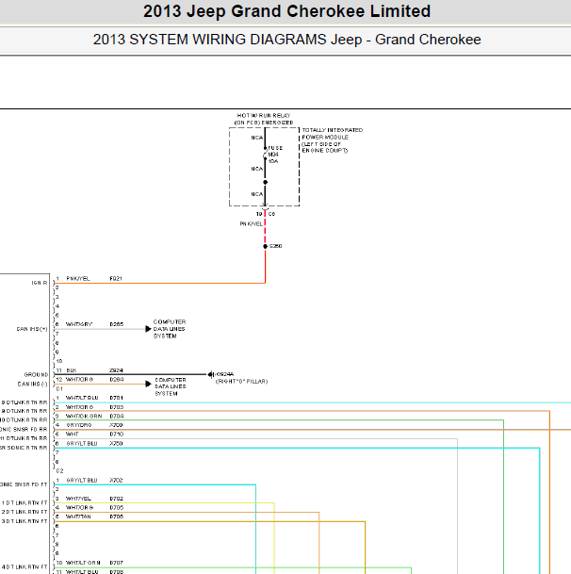This screenshot has width=571, height=574.
Task: Click the 'IGN R' pin label
Action: tap(40, 283)
